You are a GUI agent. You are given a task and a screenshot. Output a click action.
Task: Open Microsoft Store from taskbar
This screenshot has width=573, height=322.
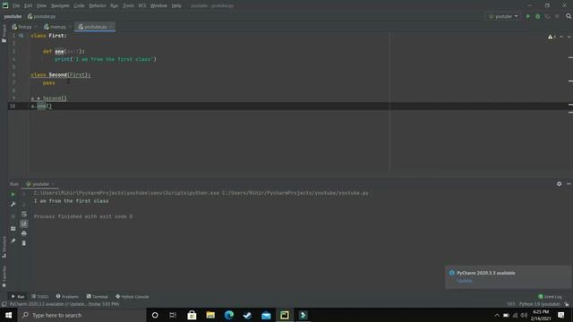[x=192, y=315]
